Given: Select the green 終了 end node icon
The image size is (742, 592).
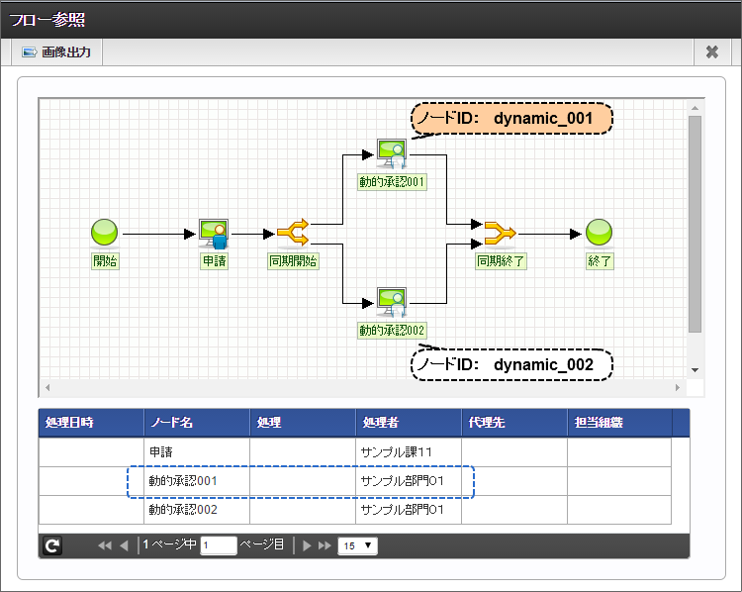Looking at the screenshot, I should point(600,233).
